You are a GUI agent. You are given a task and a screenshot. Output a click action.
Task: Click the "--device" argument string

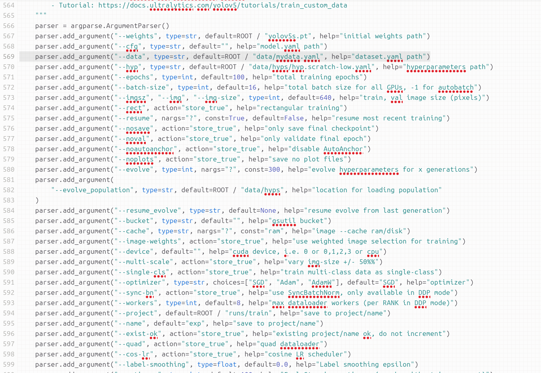click(x=134, y=251)
